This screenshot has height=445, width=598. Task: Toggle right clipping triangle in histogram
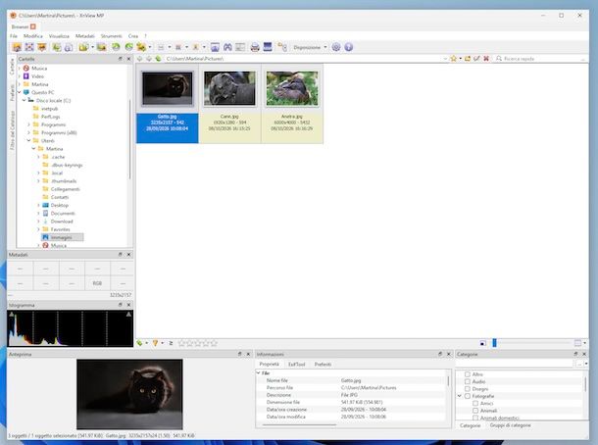[128, 315]
